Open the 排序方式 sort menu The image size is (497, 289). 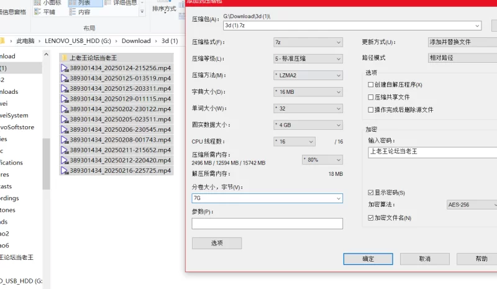(x=164, y=9)
